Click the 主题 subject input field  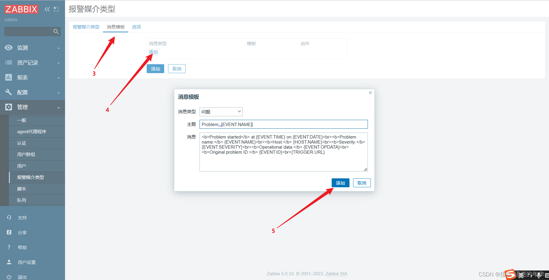coord(284,124)
